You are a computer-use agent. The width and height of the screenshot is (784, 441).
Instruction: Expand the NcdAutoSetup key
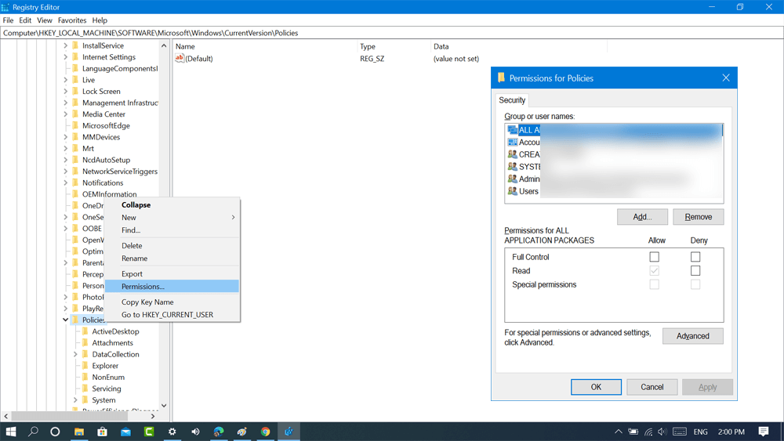pos(66,160)
